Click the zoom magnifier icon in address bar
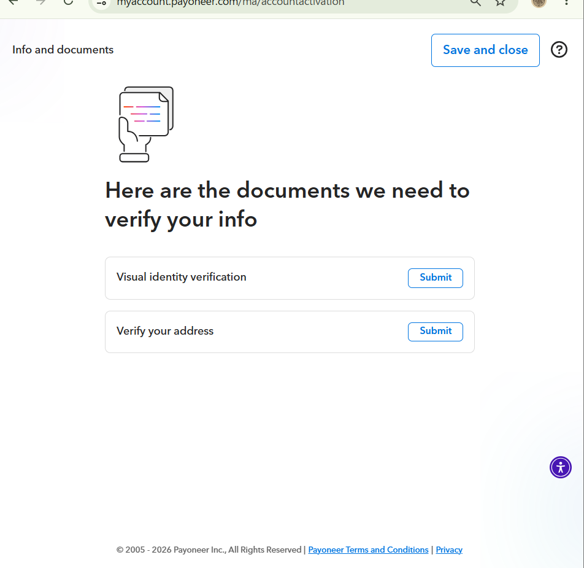This screenshot has width=584, height=568. tap(475, 2)
